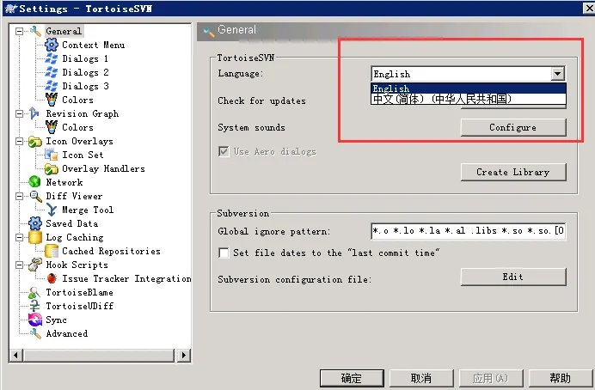Click the Overlay Handlers folder icon

[x=52, y=168]
